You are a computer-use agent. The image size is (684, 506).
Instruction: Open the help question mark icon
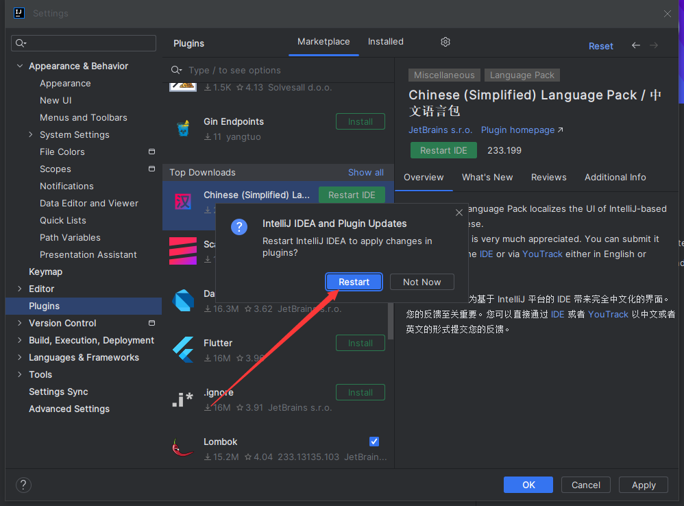23,485
